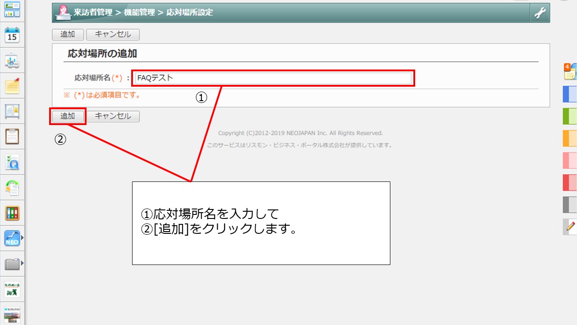Viewport: 577px width, 325px height.
Task: Click the bottom 追加 button
Action: (68, 116)
